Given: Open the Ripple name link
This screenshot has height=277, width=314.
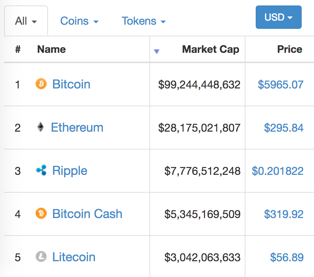Looking at the screenshot, I should [x=70, y=171].
